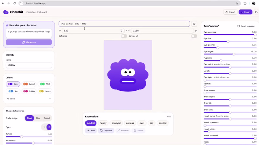Select the Berry color palette
This screenshot has height=145, width=259.
click(13, 84)
